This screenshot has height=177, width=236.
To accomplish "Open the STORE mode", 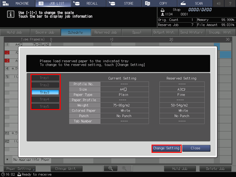I will pyautogui.click(x=124, y=3).
